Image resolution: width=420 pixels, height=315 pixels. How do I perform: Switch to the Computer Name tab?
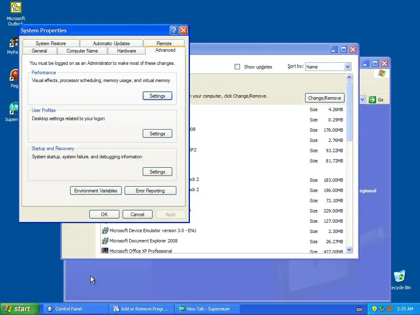(x=82, y=50)
